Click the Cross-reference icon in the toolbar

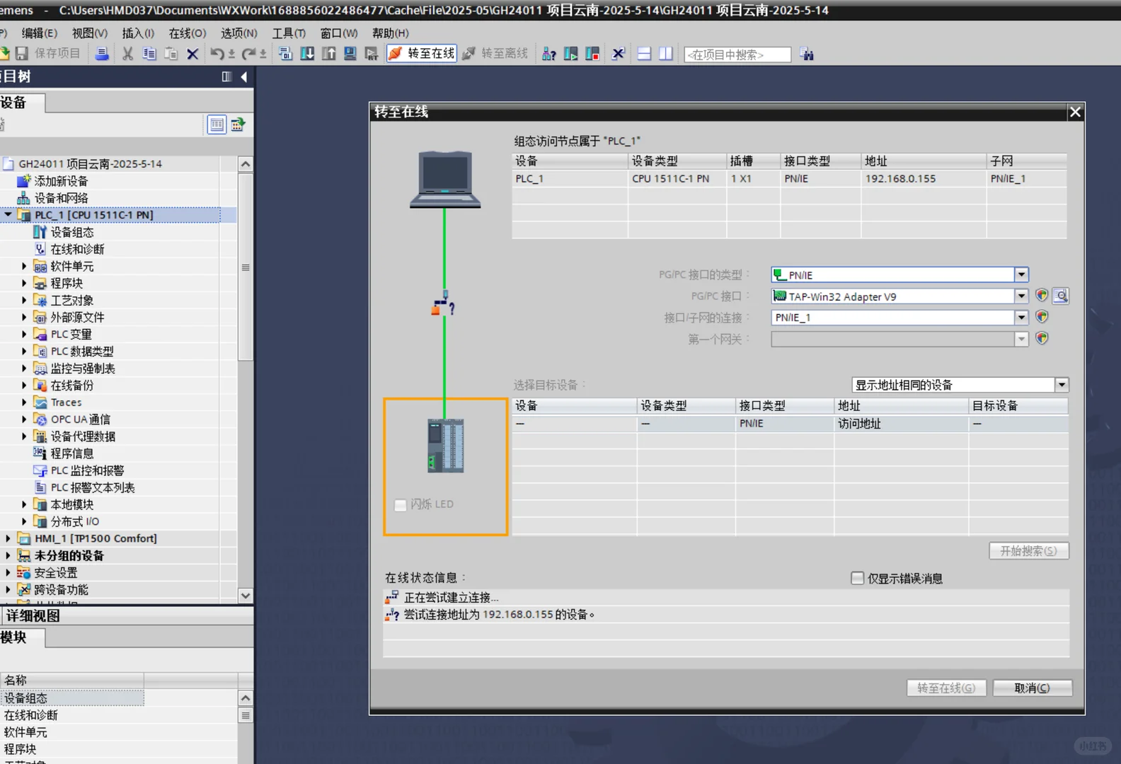(619, 54)
